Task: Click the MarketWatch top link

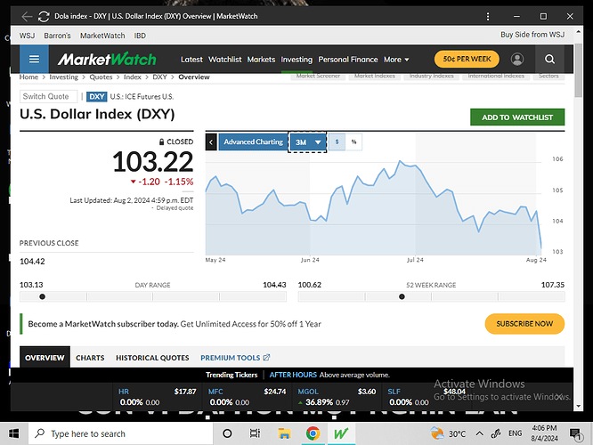Action: [x=102, y=36]
